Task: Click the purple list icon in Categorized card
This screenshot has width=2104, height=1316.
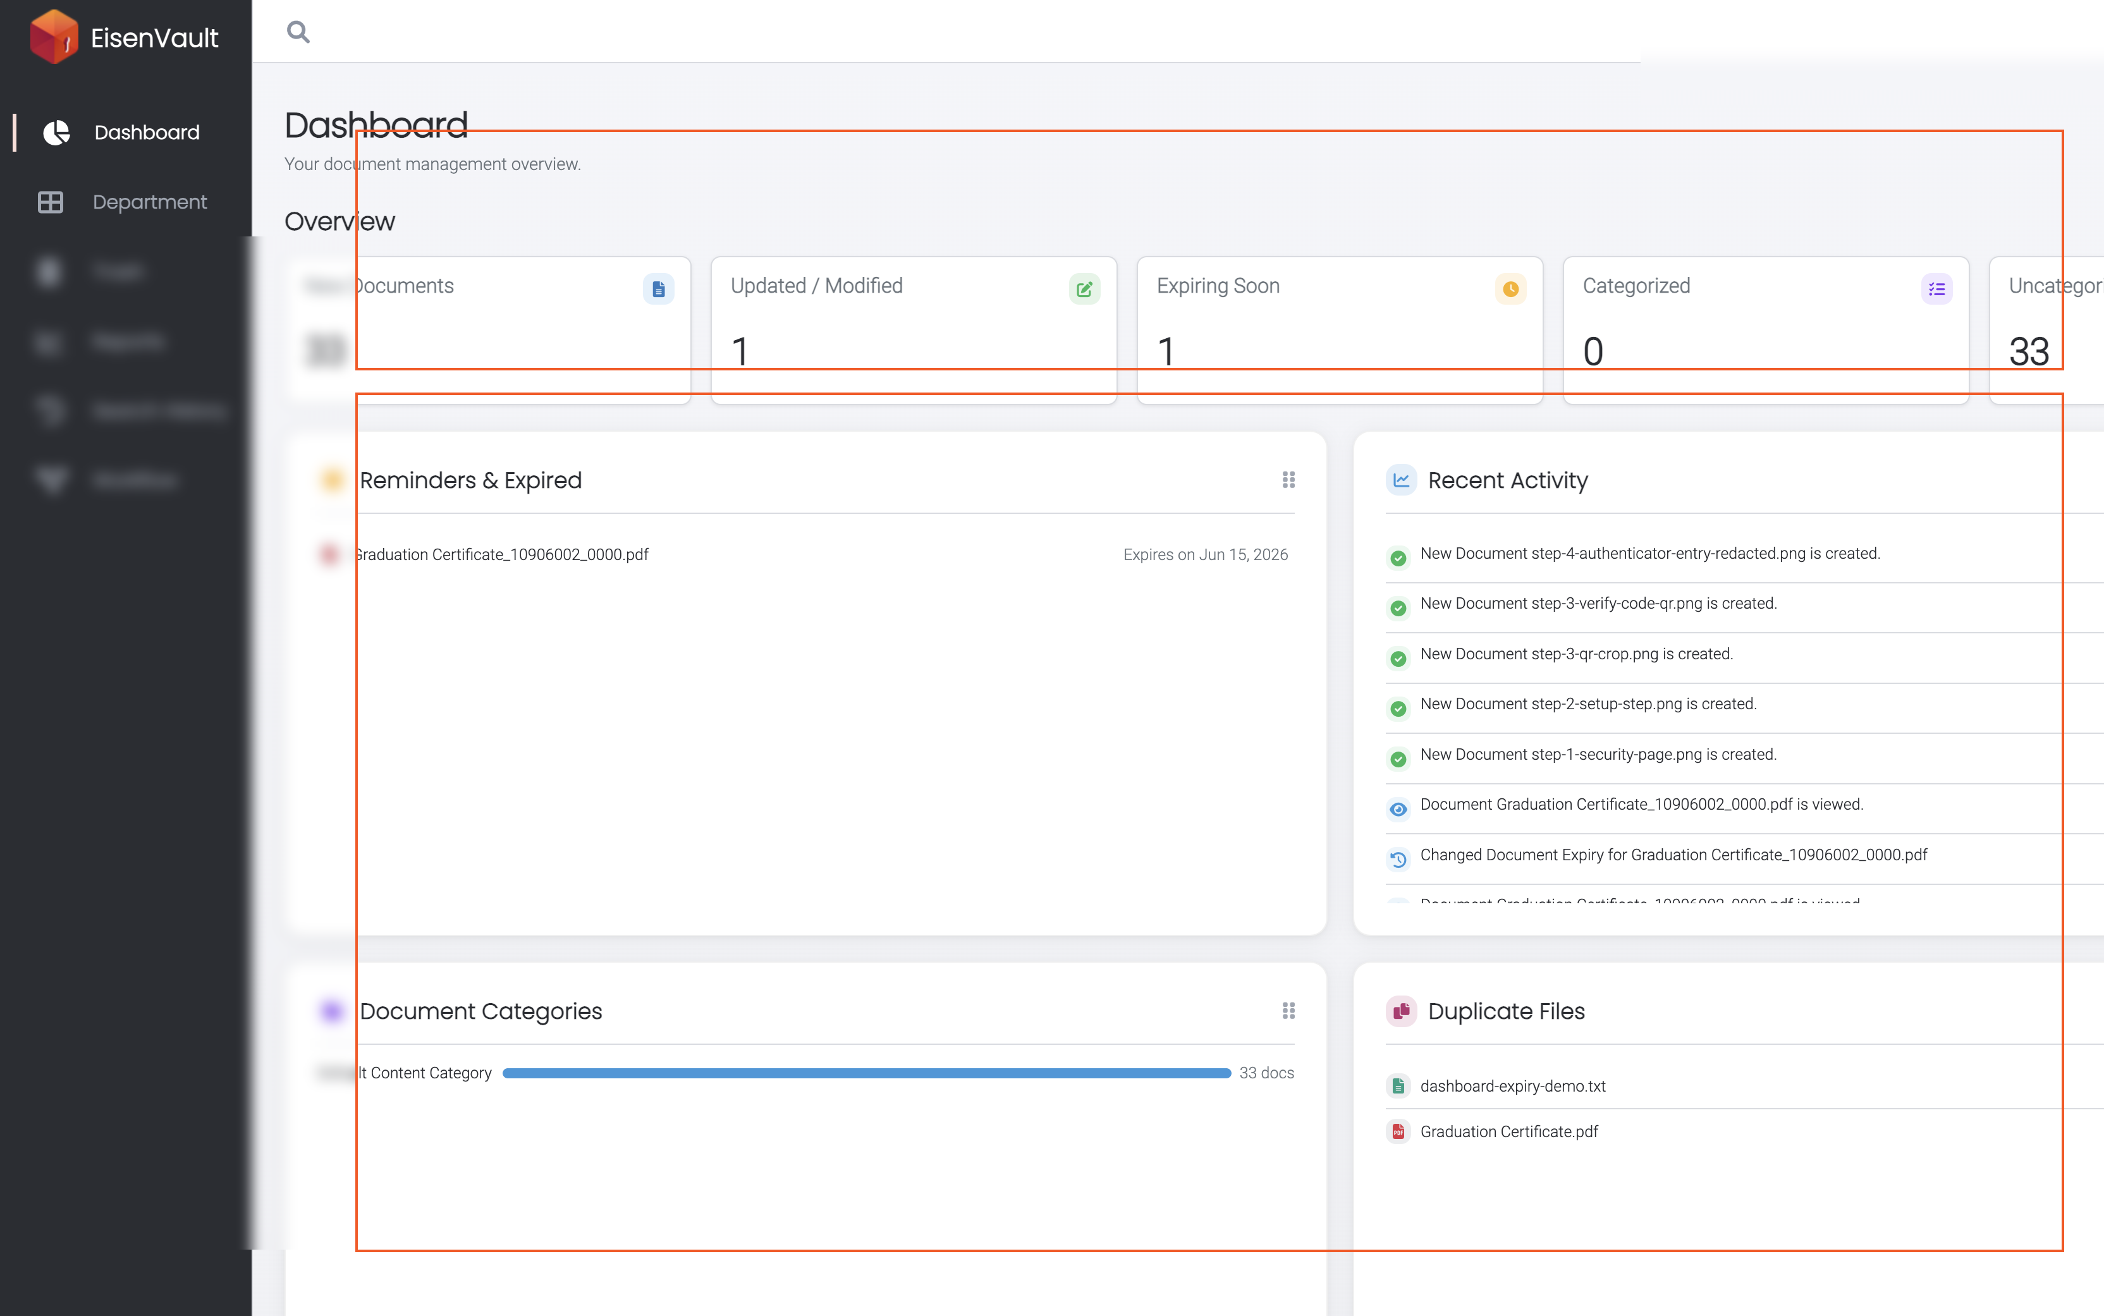Action: (x=1937, y=289)
